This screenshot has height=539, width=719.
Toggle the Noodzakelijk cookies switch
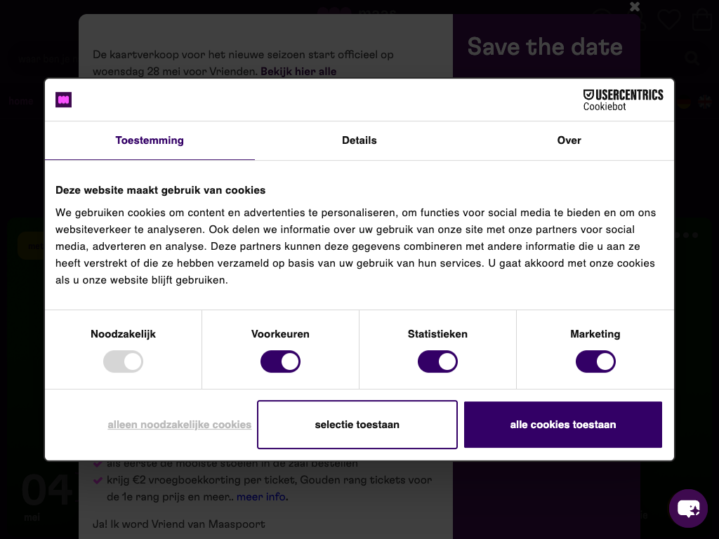click(x=123, y=362)
